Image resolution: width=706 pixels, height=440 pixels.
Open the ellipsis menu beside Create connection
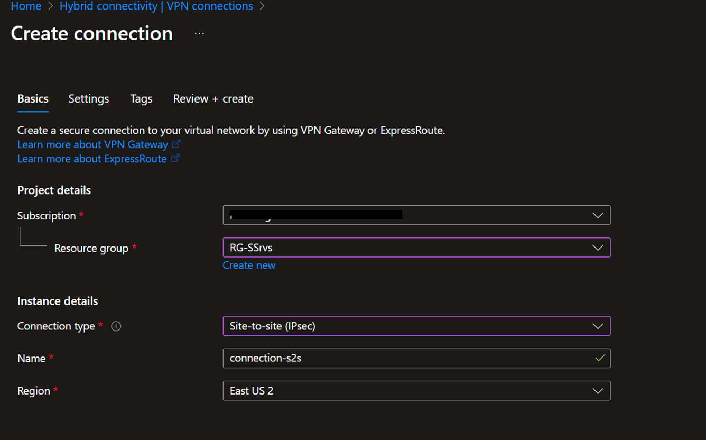point(199,33)
